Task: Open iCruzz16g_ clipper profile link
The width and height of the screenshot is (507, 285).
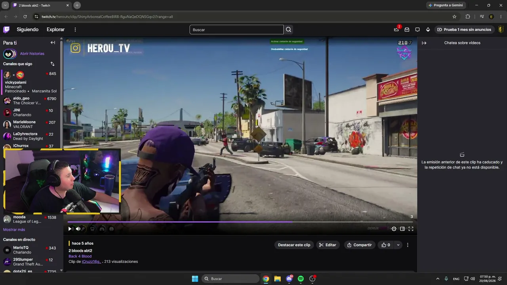Action: (x=91, y=262)
